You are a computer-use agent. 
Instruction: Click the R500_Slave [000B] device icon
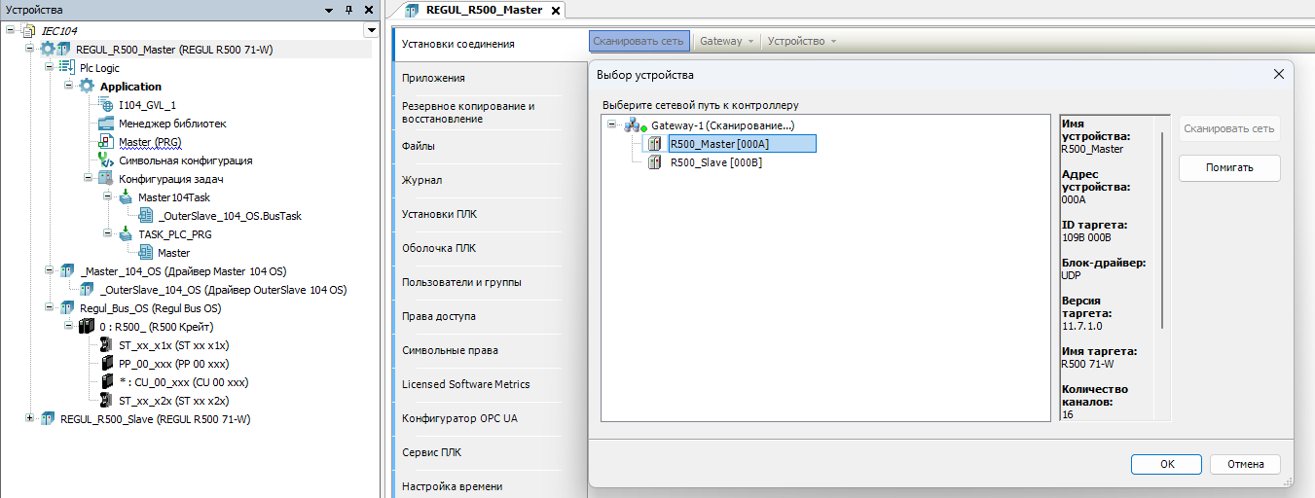(655, 162)
